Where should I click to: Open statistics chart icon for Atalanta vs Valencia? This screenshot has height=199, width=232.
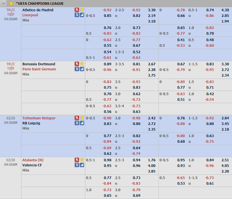click(x=82, y=165)
